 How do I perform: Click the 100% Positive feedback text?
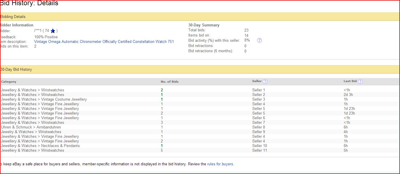[46, 37]
